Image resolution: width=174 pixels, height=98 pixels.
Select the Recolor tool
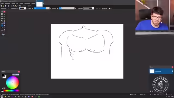click(4, 30)
